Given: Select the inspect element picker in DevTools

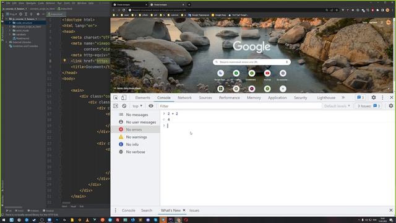Looking at the screenshot, I should 116,98.
